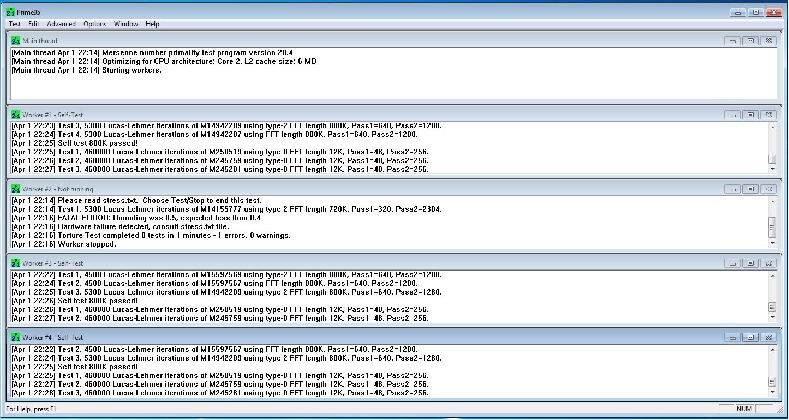Open the Window menu

point(126,24)
